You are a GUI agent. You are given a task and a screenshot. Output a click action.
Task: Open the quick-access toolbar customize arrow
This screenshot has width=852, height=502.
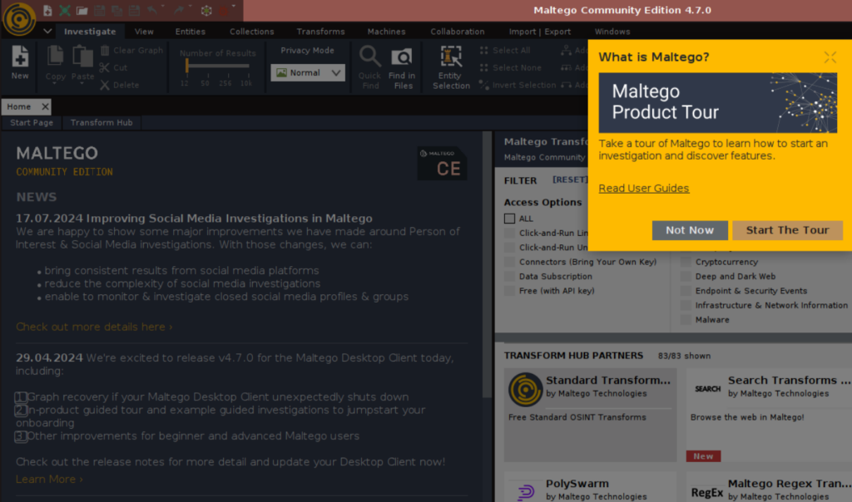[234, 7]
